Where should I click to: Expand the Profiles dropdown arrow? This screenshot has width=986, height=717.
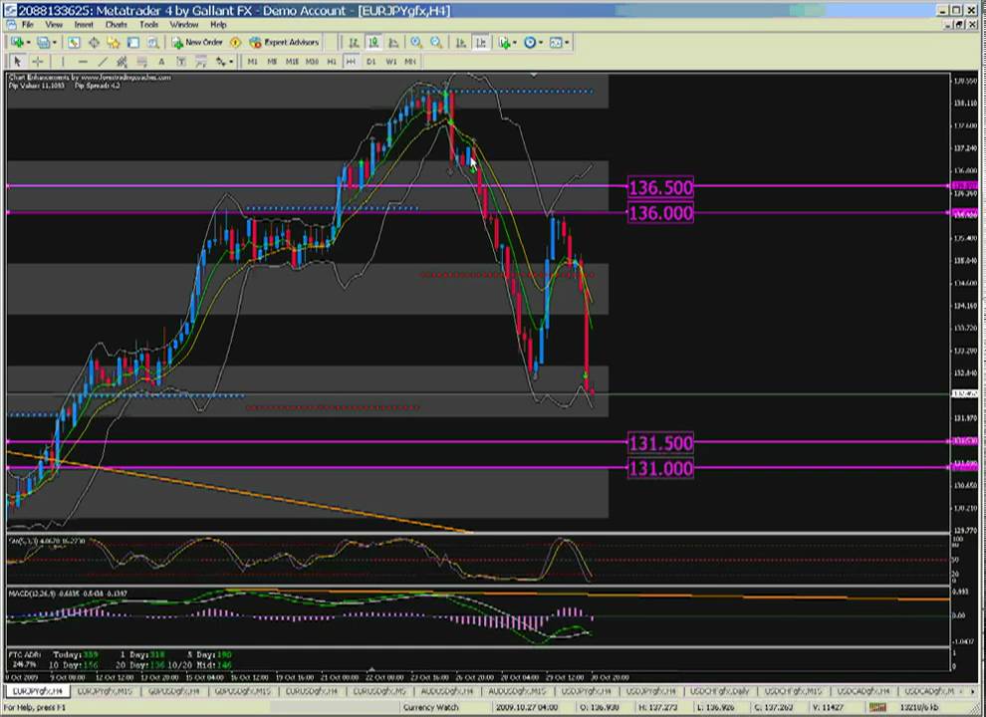[x=55, y=42]
